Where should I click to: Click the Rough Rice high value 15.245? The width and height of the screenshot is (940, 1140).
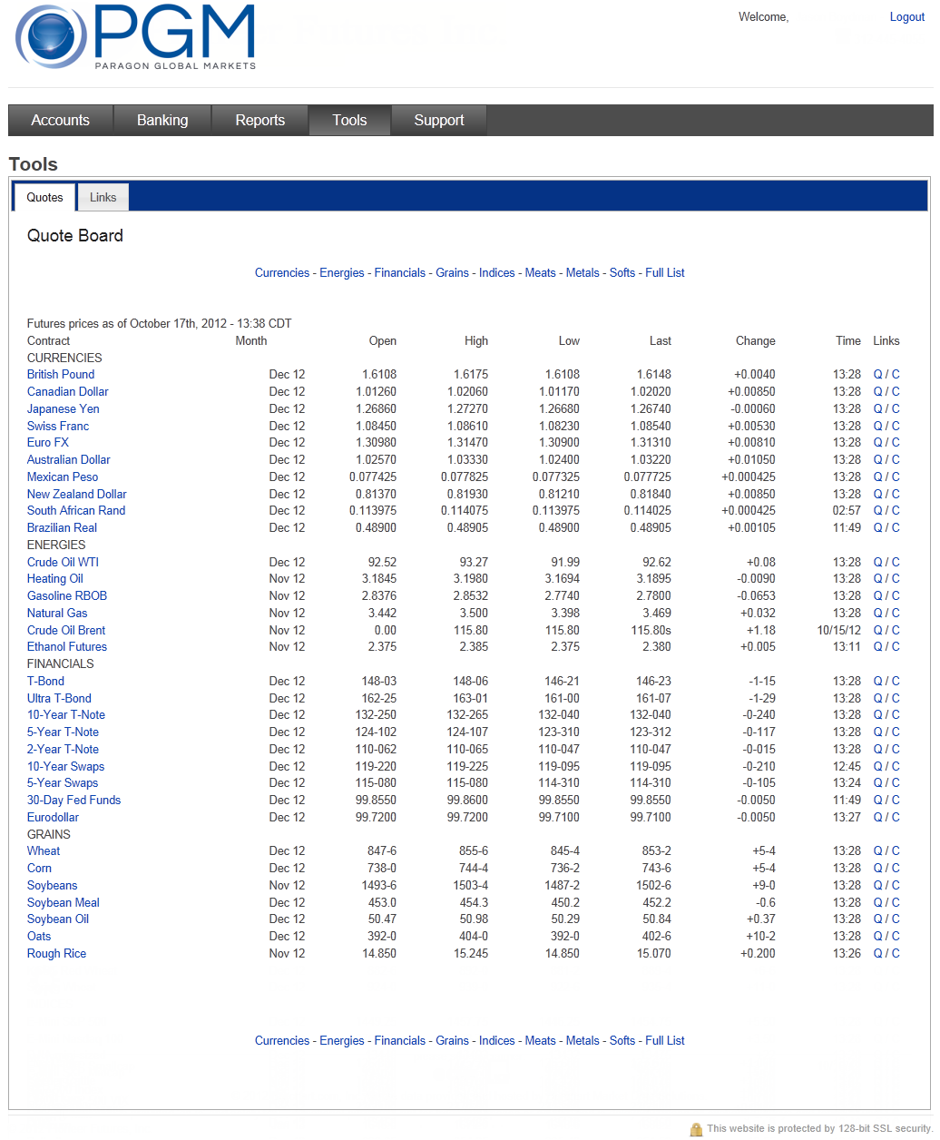point(470,954)
